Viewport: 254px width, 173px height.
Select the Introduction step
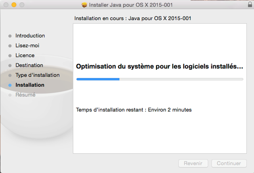pyautogui.click(x=30, y=36)
